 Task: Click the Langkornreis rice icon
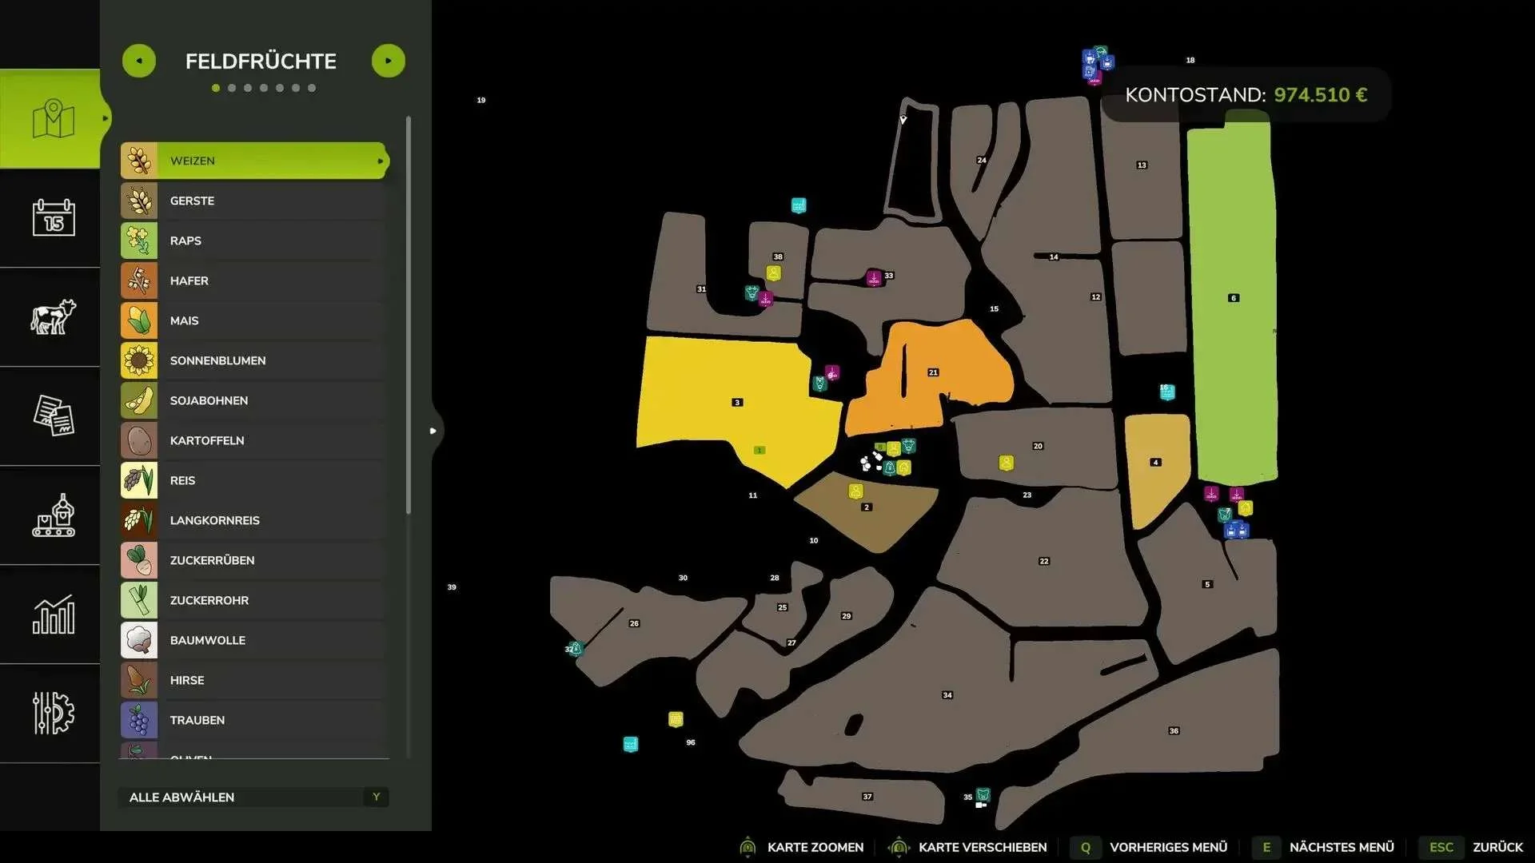point(139,520)
